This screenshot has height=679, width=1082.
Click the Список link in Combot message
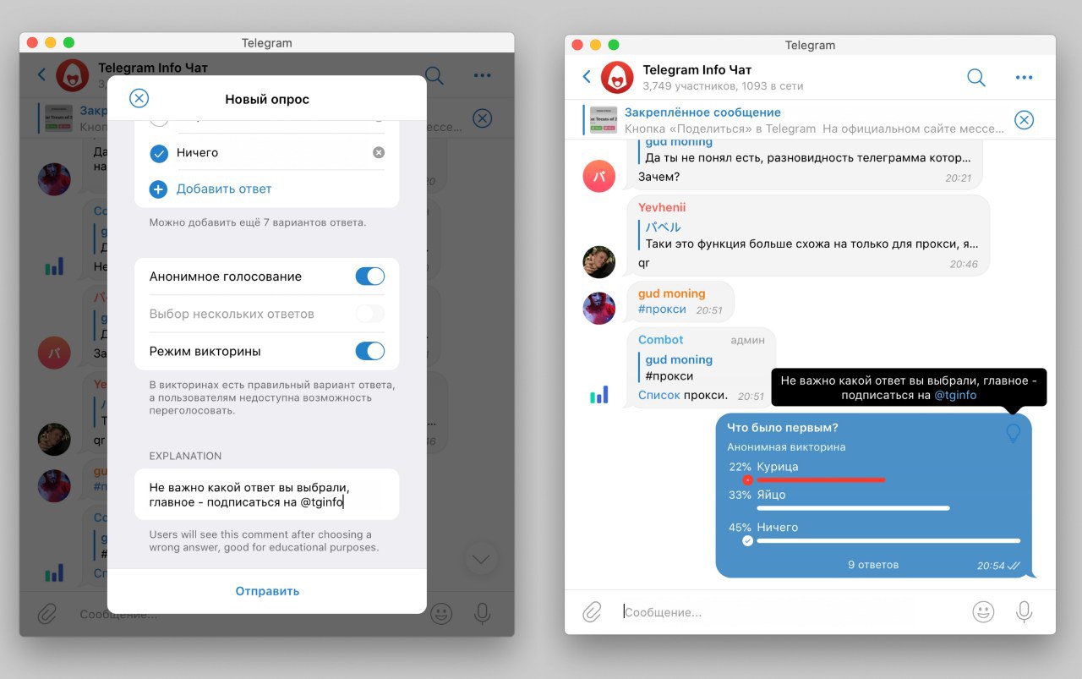pyautogui.click(x=658, y=395)
